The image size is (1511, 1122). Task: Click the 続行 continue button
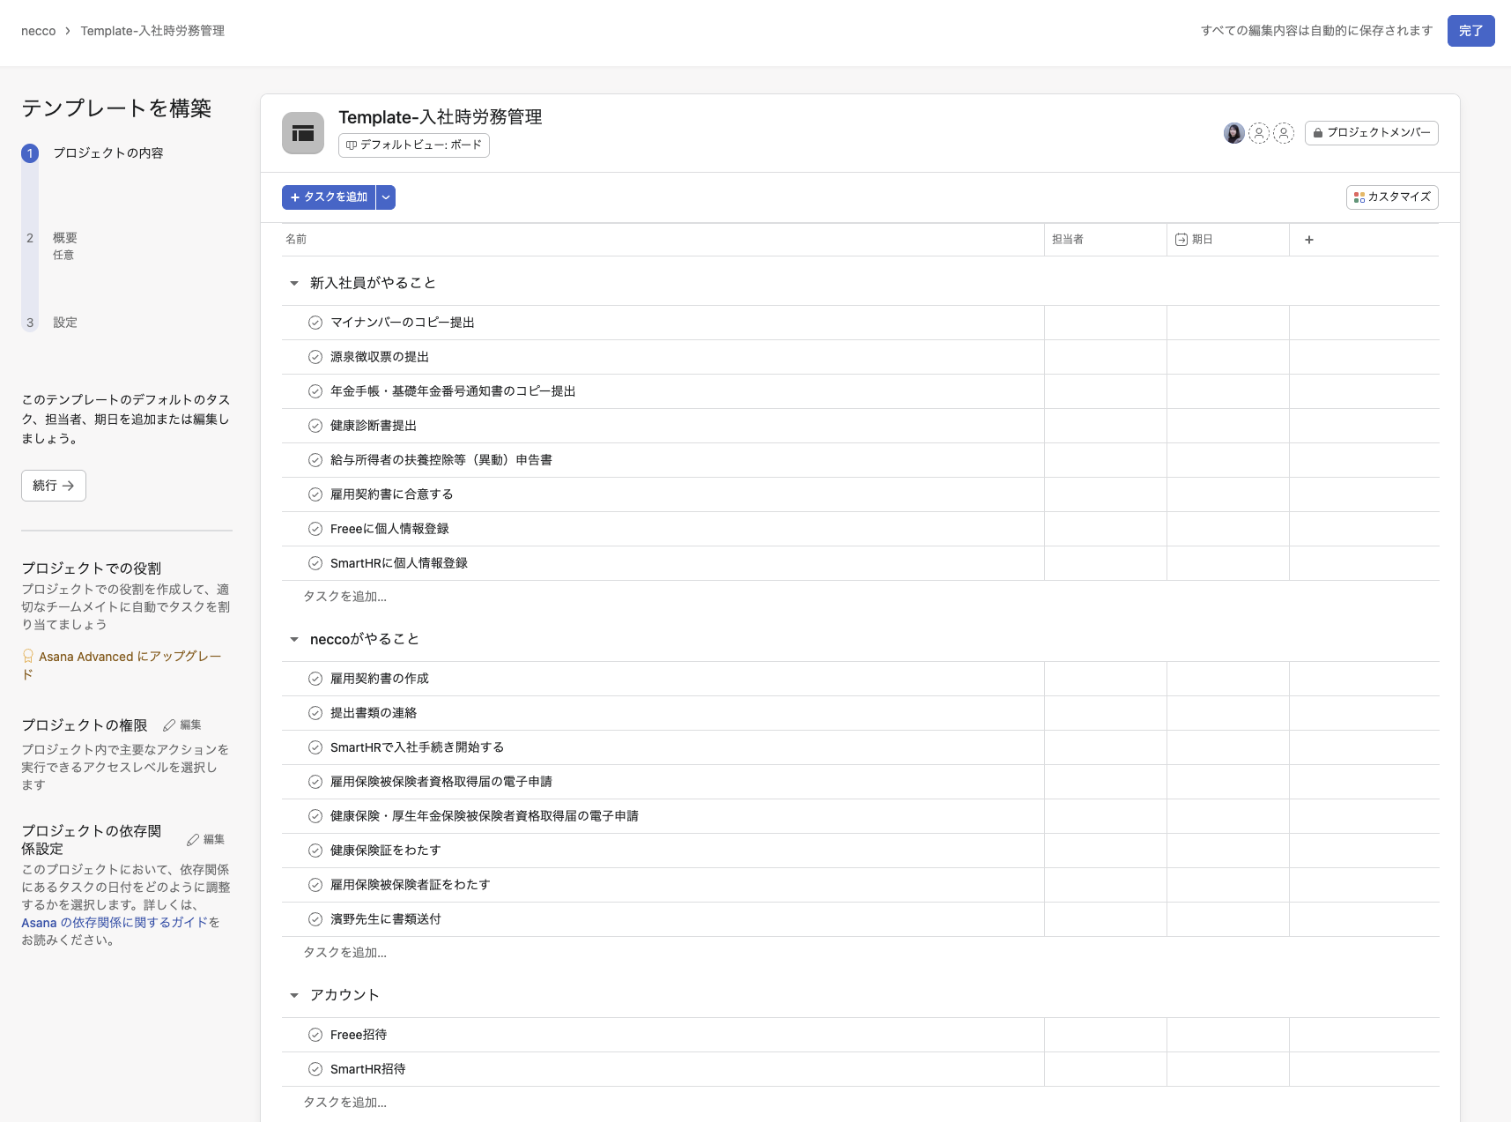point(54,486)
